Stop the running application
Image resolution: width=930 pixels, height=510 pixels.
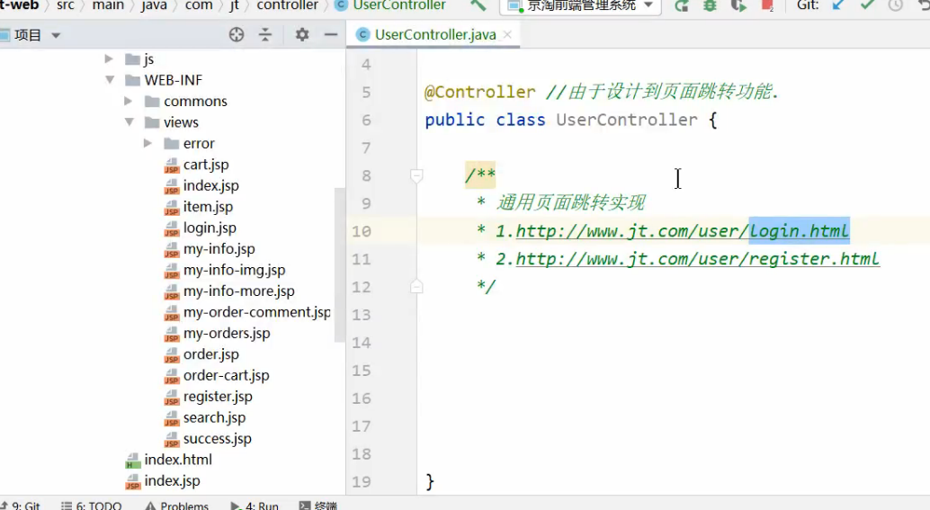point(767,6)
